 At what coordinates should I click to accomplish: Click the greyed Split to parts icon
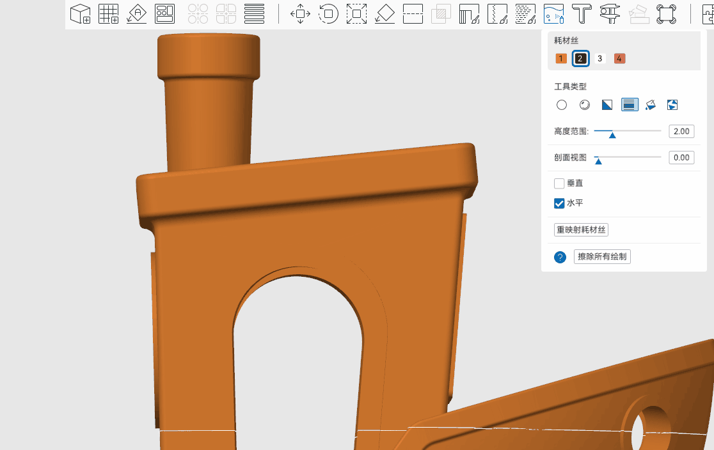pyautogui.click(x=226, y=13)
